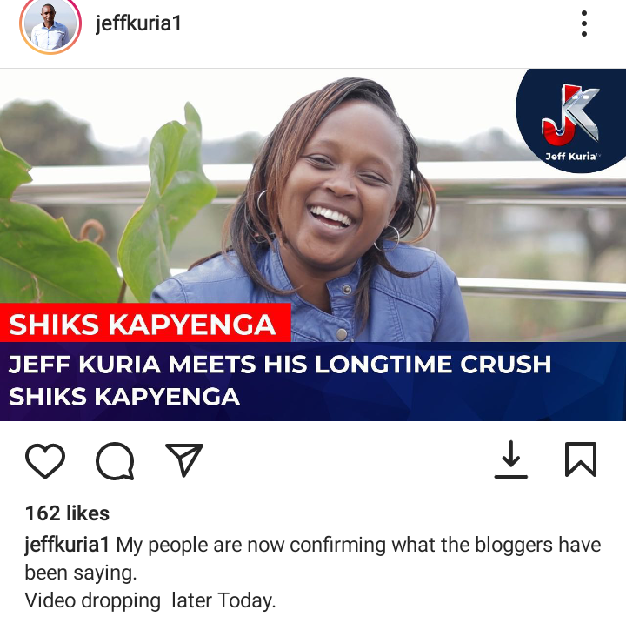The image size is (626, 630).
Task: Open jeffkuria1 username in caption
Action: click(67, 546)
